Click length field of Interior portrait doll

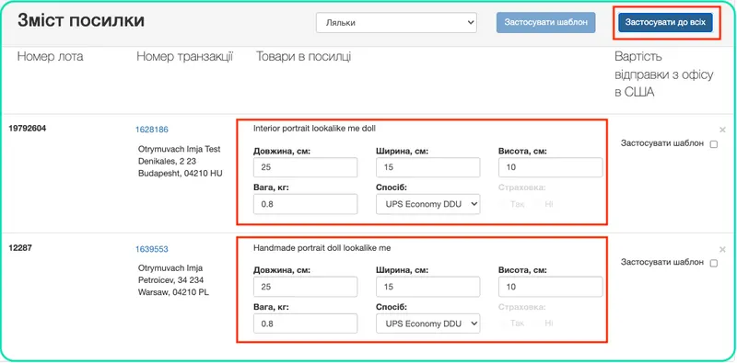305,167
